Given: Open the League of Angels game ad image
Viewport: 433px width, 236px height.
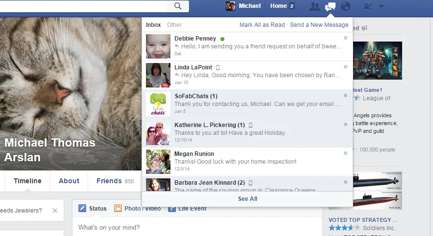Looking at the screenshot, I should click(x=377, y=61).
